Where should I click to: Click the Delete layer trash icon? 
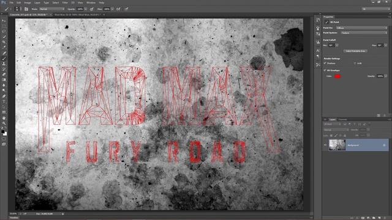click(385, 218)
